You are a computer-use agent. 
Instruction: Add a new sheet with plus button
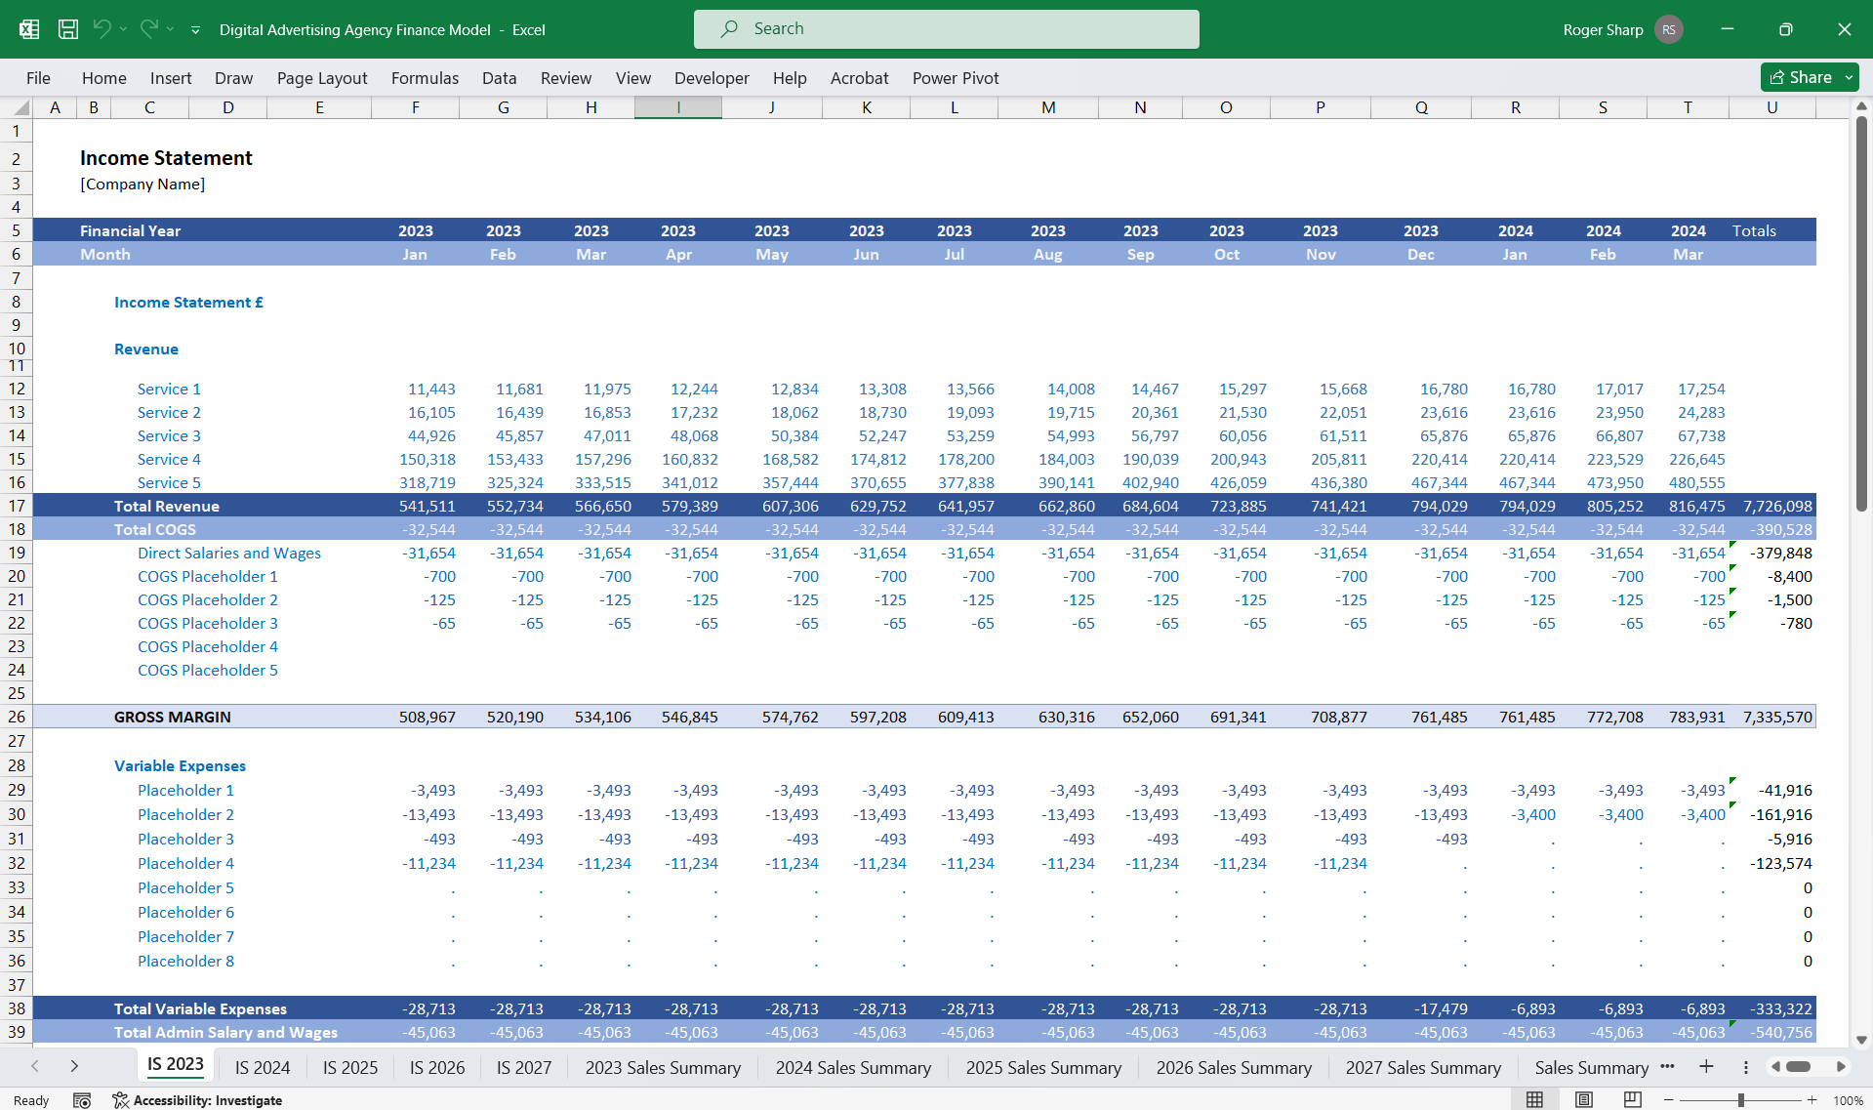pos(1706,1067)
